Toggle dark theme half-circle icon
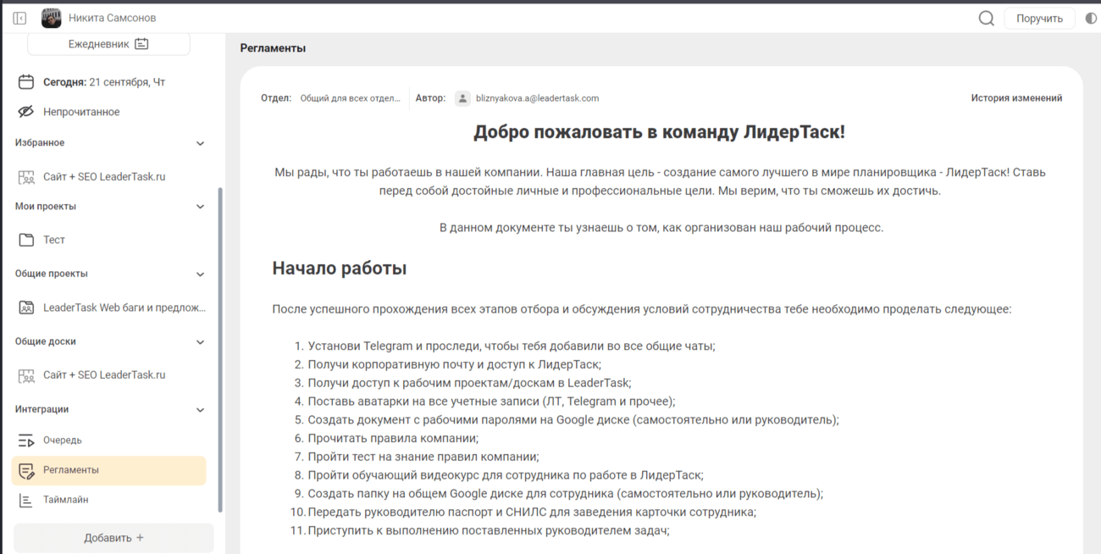1101x554 pixels. [1091, 18]
